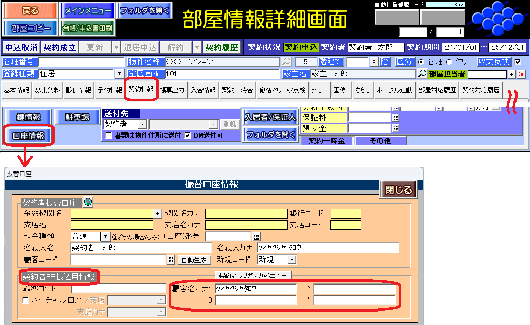Open the 基本情報 tab
This screenshot has width=530, height=325.
16,90
